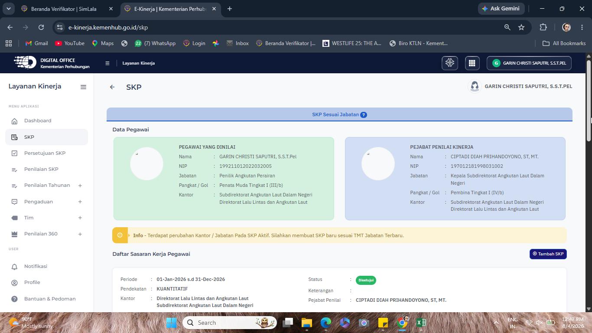Go back using the arrow beside SKP
The width and height of the screenshot is (592, 333).
[112, 87]
